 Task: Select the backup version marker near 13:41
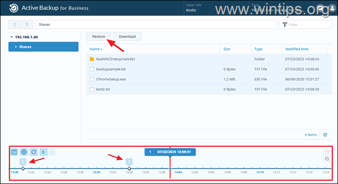pyautogui.click(x=23, y=162)
